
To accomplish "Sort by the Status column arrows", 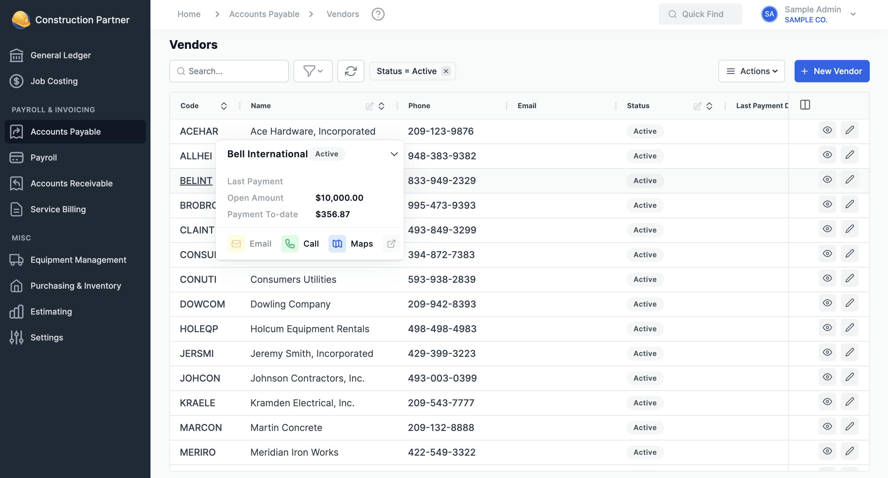I will [709, 106].
